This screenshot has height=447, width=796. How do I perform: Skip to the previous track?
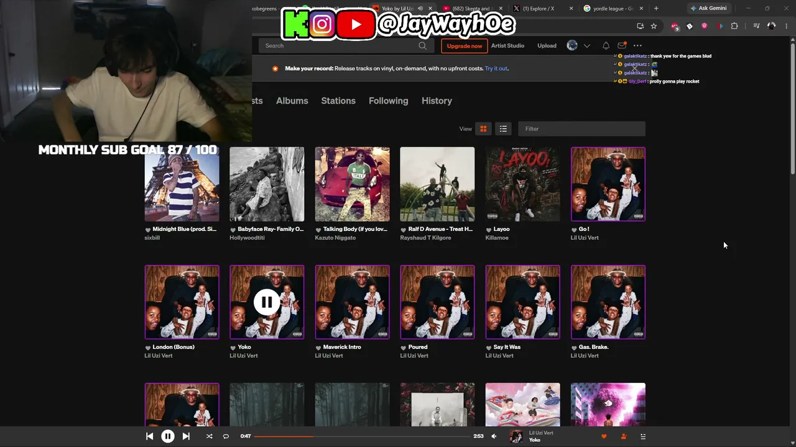coord(149,436)
